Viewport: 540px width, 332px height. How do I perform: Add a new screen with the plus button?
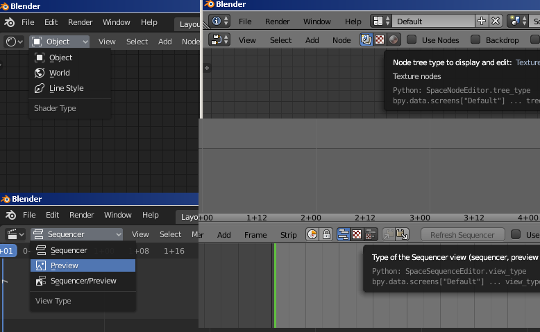(x=482, y=21)
